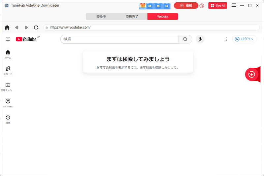Switch to the 変換中 tab
This screenshot has width=264, height=176.
pyautogui.click(x=101, y=17)
